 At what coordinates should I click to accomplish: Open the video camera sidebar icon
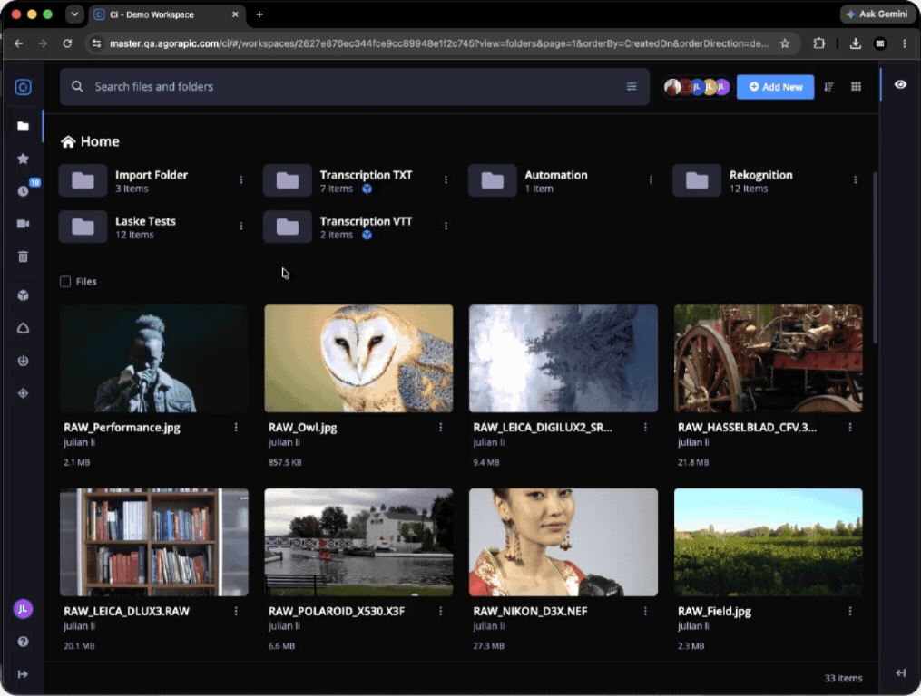tap(23, 224)
